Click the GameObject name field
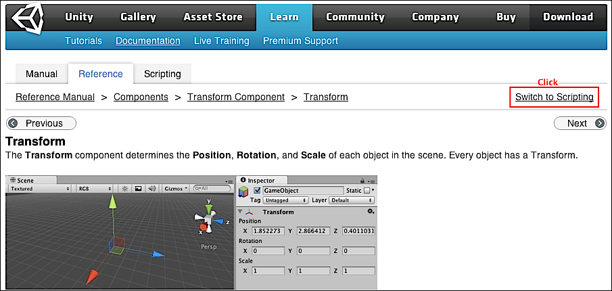 coord(303,191)
